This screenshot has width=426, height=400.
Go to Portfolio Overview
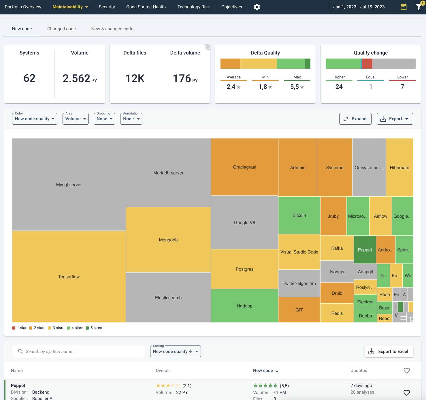[23, 7]
